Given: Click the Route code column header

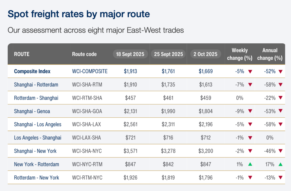Looking at the screenshot, I should point(84,54).
